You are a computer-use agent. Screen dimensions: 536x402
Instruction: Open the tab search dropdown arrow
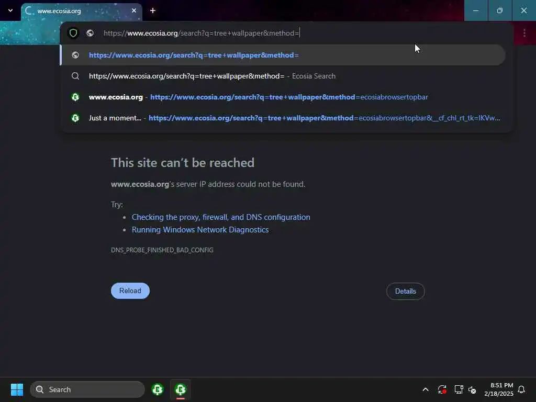[x=10, y=10]
